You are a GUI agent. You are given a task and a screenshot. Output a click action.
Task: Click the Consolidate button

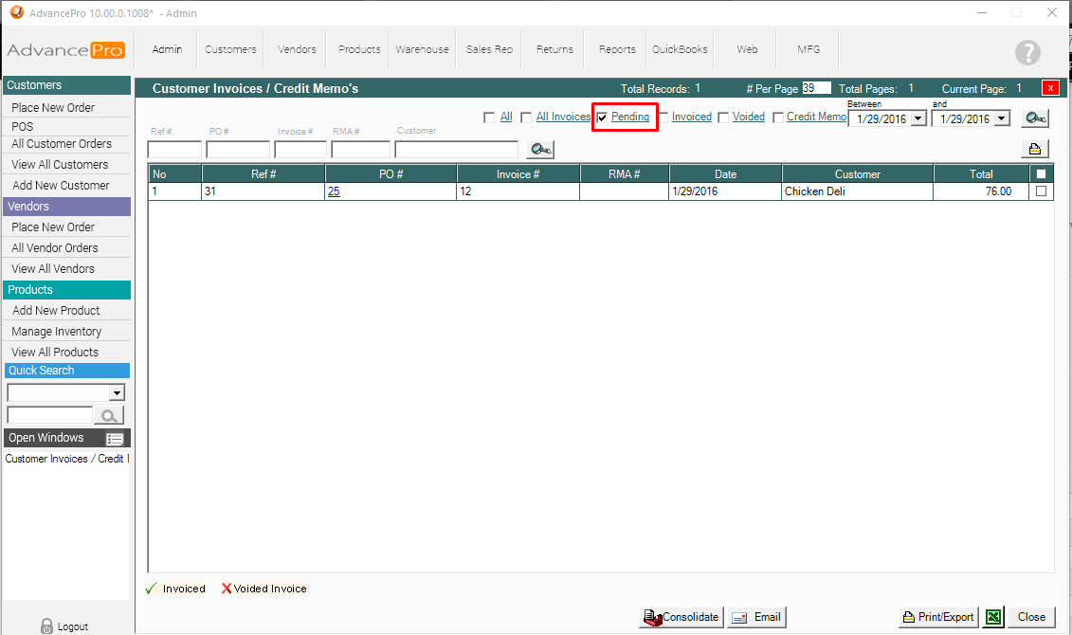tap(681, 617)
